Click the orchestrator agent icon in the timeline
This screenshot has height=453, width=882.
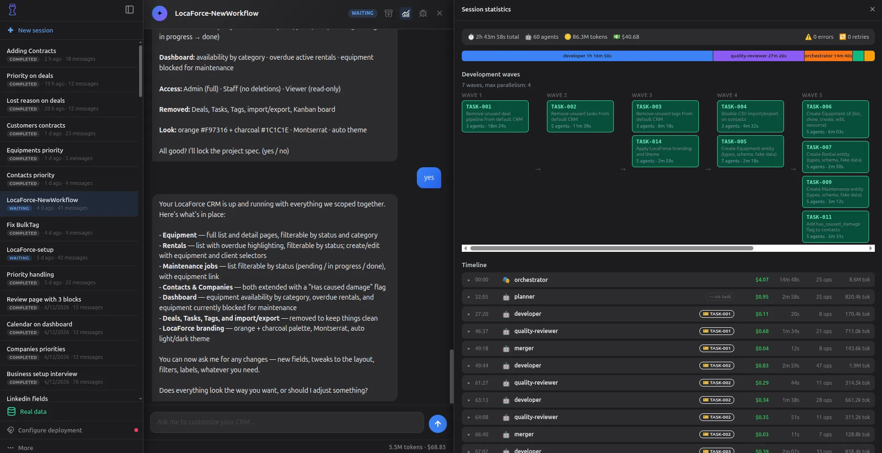506,280
